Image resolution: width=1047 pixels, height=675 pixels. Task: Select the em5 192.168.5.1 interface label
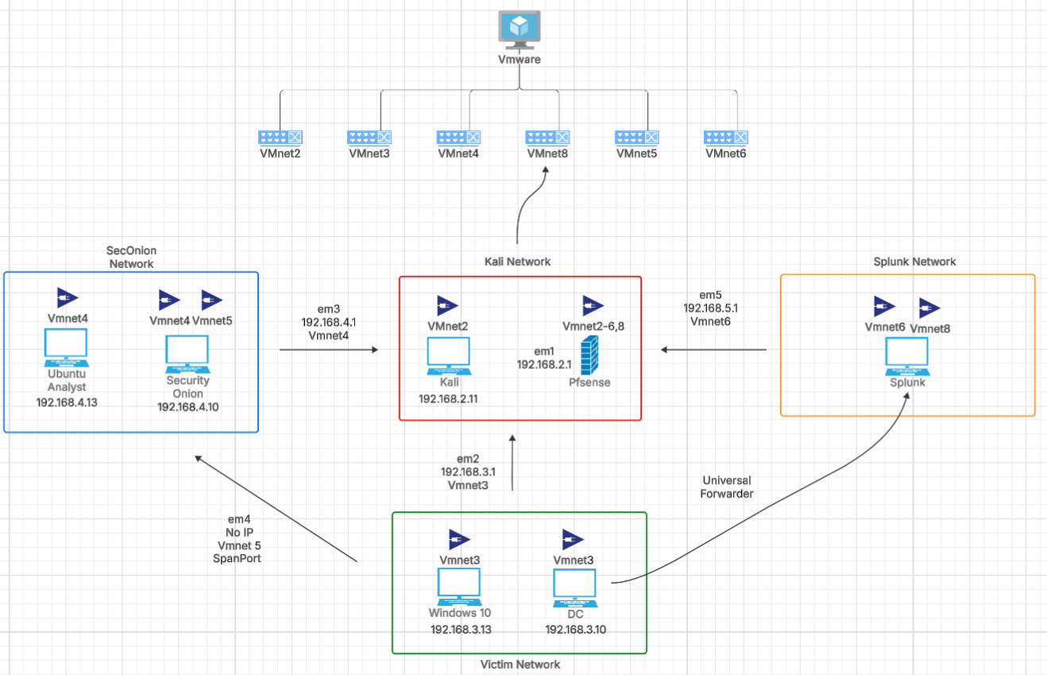[x=710, y=307]
